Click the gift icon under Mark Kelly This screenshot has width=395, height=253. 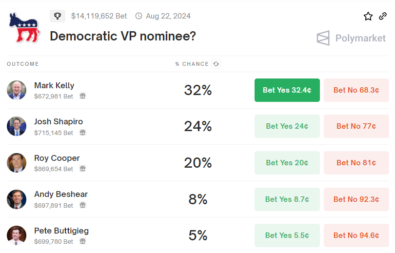[x=82, y=96]
